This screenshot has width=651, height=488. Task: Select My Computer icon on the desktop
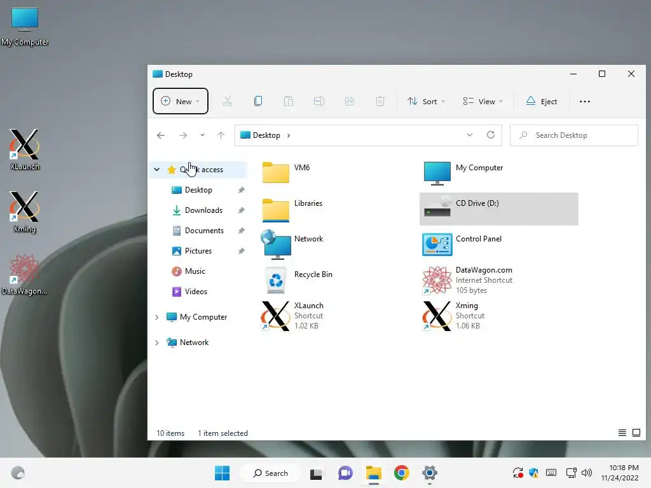tap(25, 26)
